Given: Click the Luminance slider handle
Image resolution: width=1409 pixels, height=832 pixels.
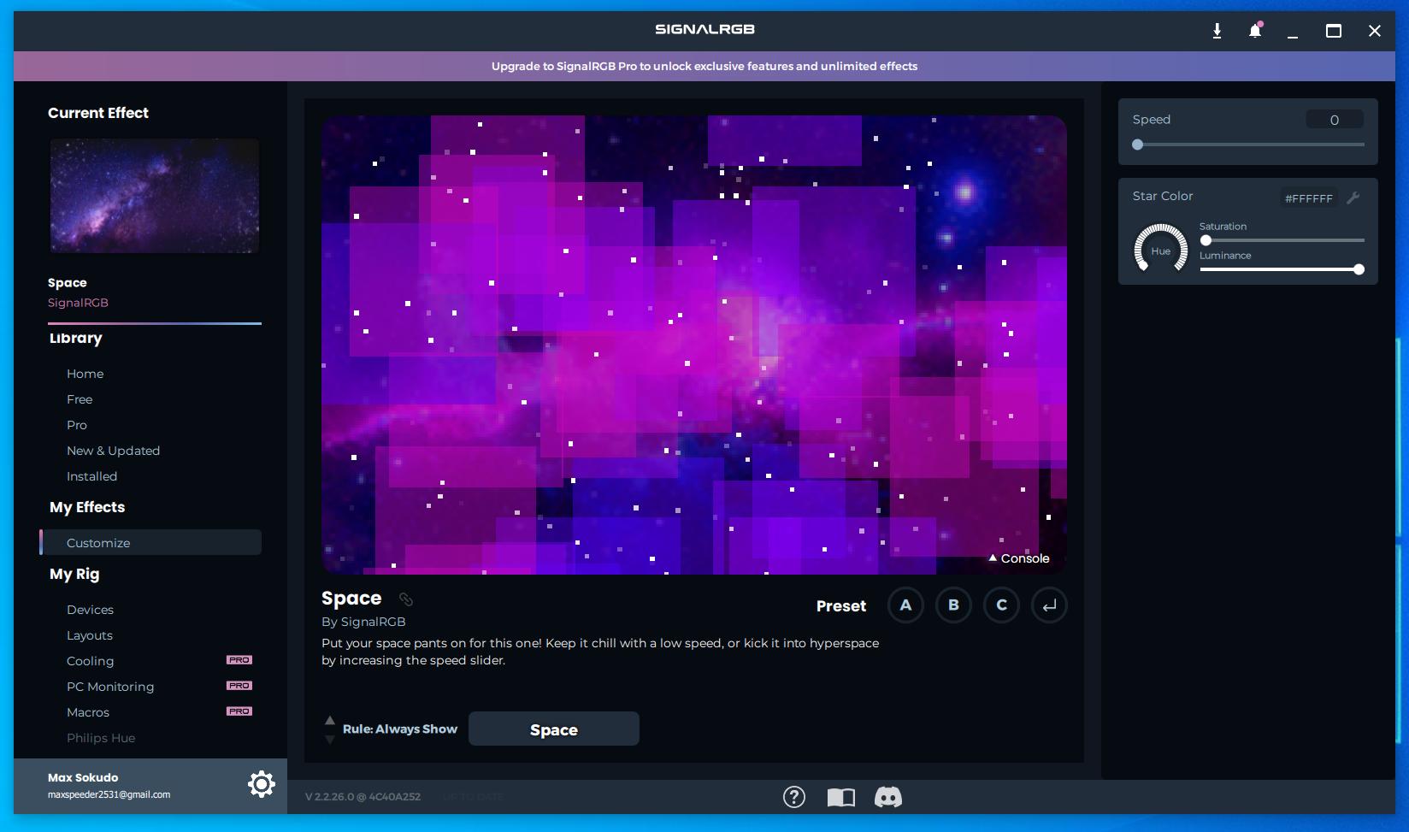Looking at the screenshot, I should tap(1359, 269).
